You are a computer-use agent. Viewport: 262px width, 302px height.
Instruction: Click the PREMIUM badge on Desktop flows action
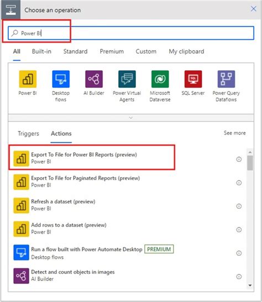click(159, 249)
